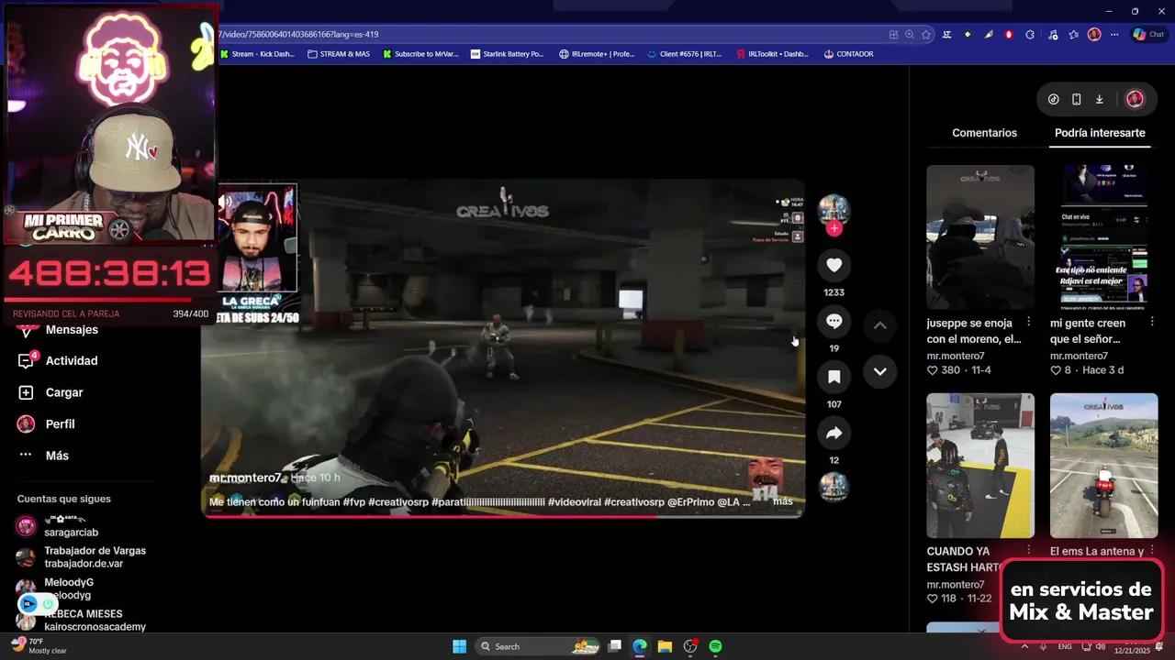This screenshot has width=1175, height=660.
Task: Open options for "CUANDO YA ESTASH HARTO" video
Action: click(1028, 551)
